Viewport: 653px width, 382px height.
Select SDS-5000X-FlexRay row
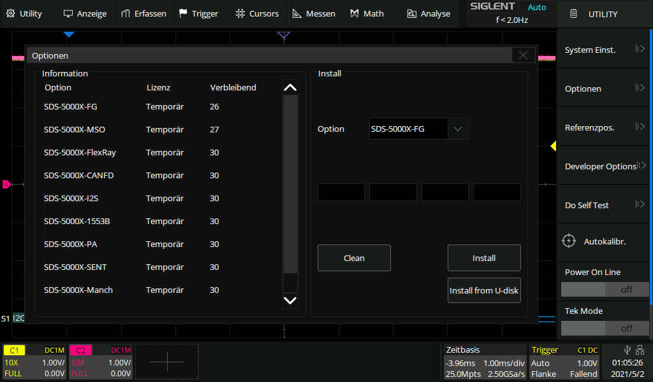[x=161, y=153]
